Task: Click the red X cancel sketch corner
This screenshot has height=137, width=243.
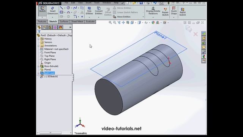Action: pos(196,34)
